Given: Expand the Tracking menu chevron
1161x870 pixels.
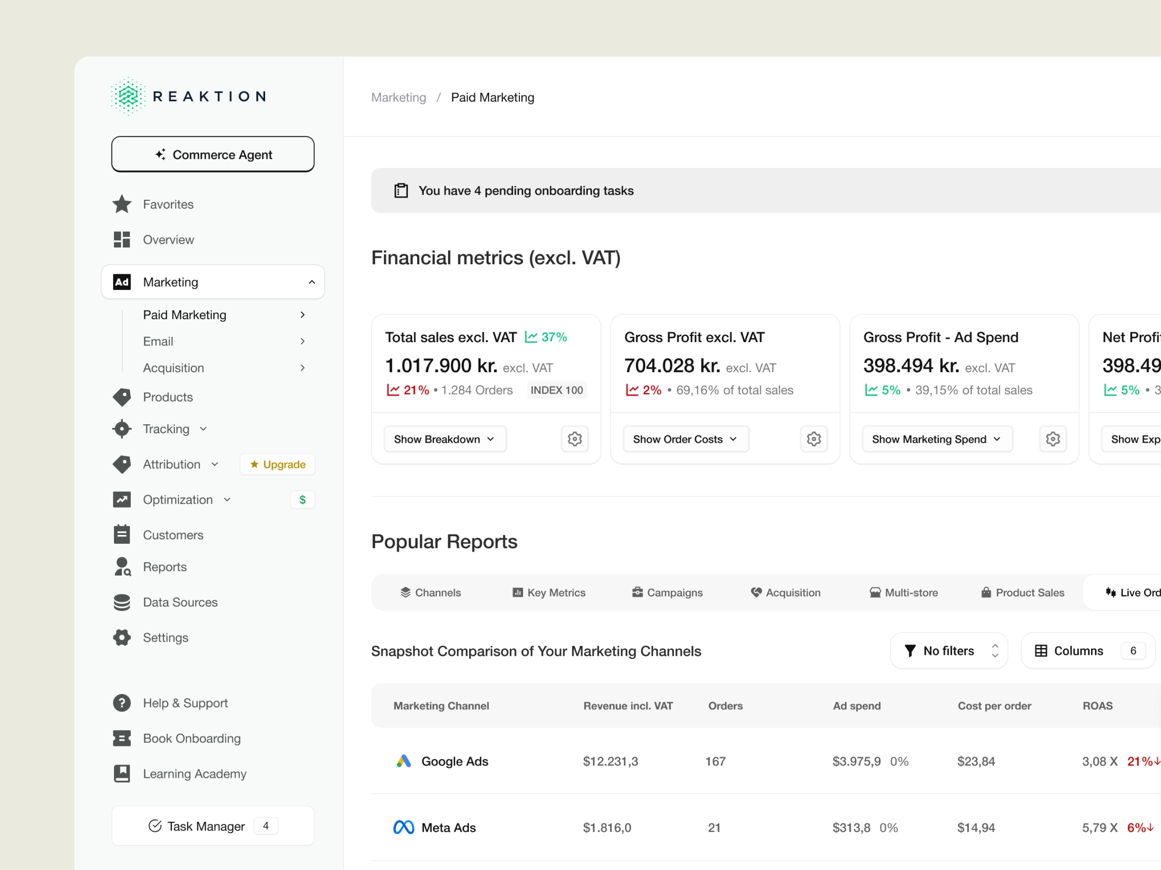Looking at the screenshot, I should (203, 429).
